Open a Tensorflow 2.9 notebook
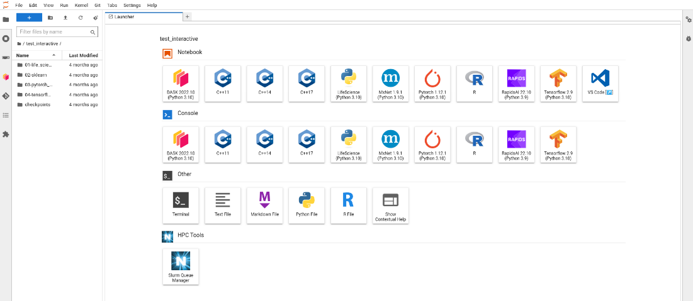 [559, 84]
